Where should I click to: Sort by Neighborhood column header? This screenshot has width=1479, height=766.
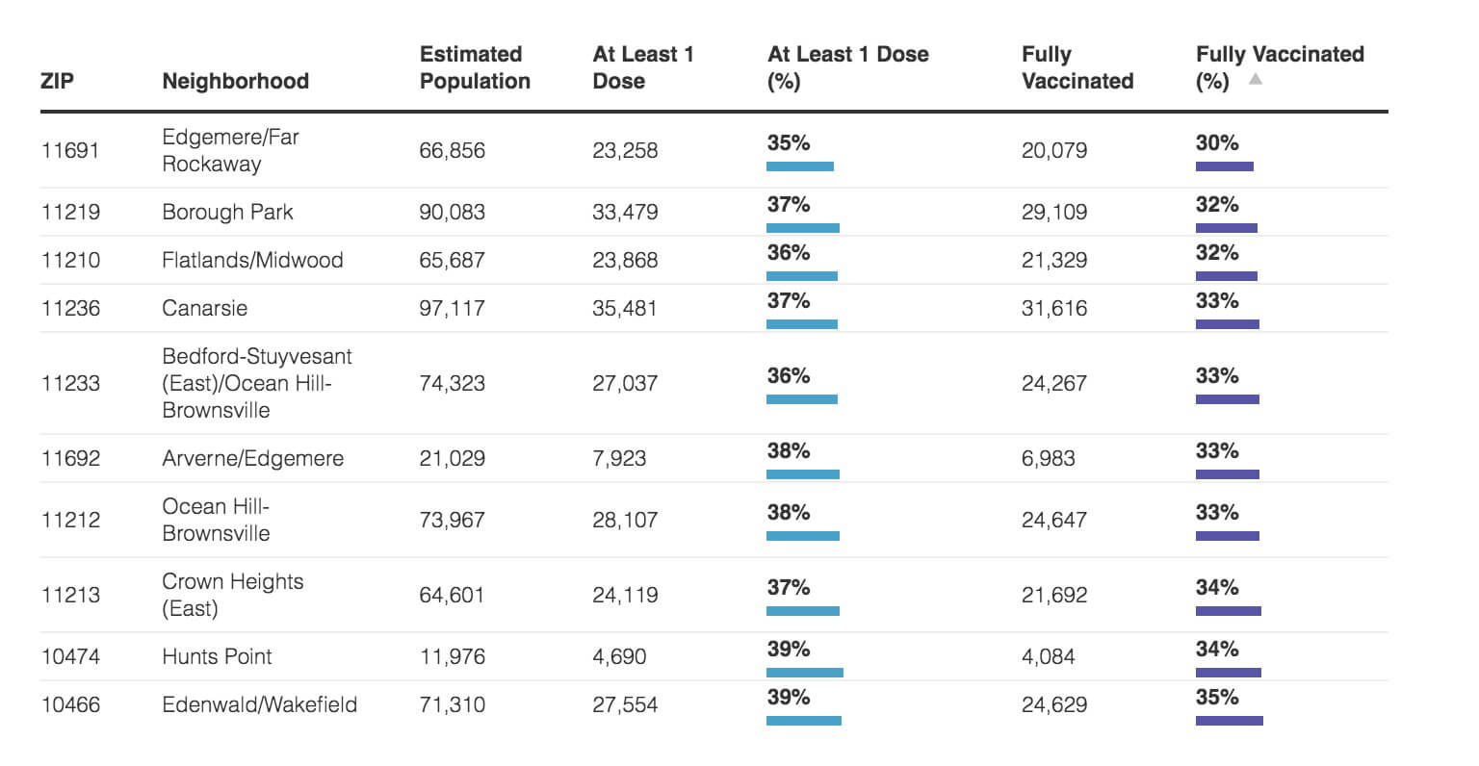[x=235, y=81]
